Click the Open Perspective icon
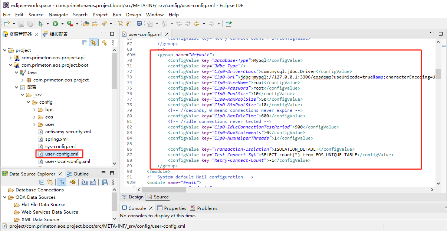447x231 pixels. pyautogui.click(x=229, y=24)
